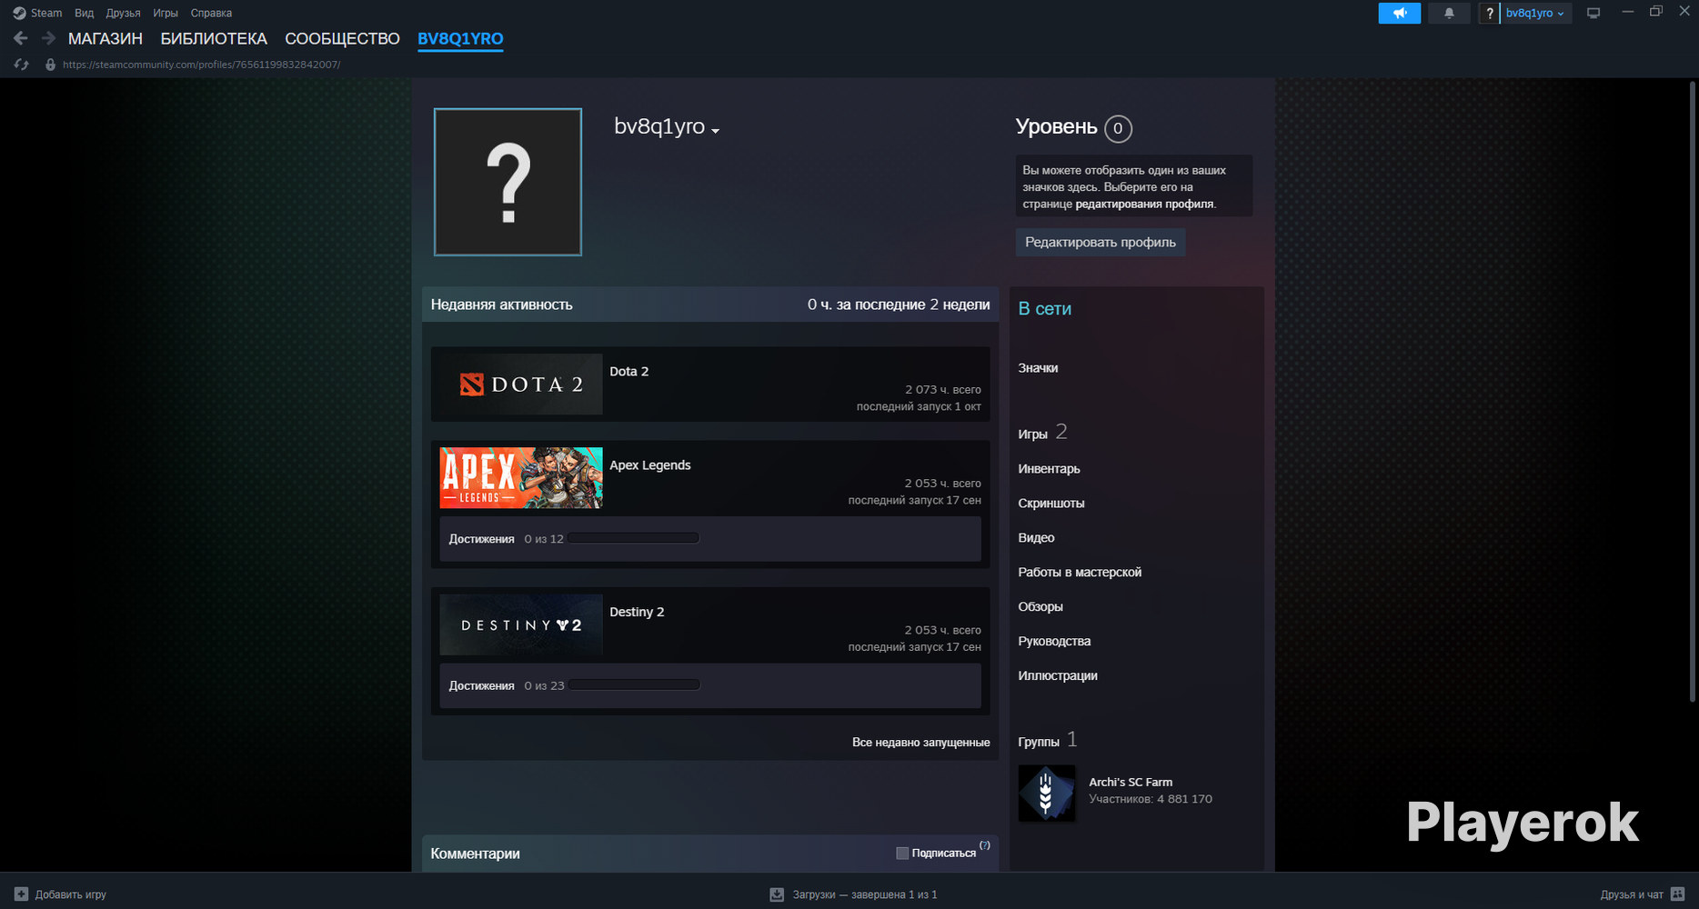Switch to the БИБЛИОТЕКА tab
1699x909 pixels.
[214, 38]
